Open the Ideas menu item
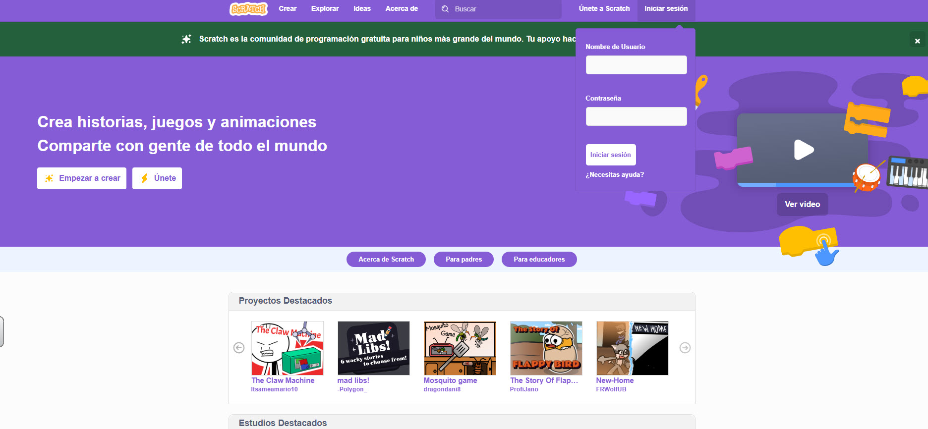 pos(362,8)
